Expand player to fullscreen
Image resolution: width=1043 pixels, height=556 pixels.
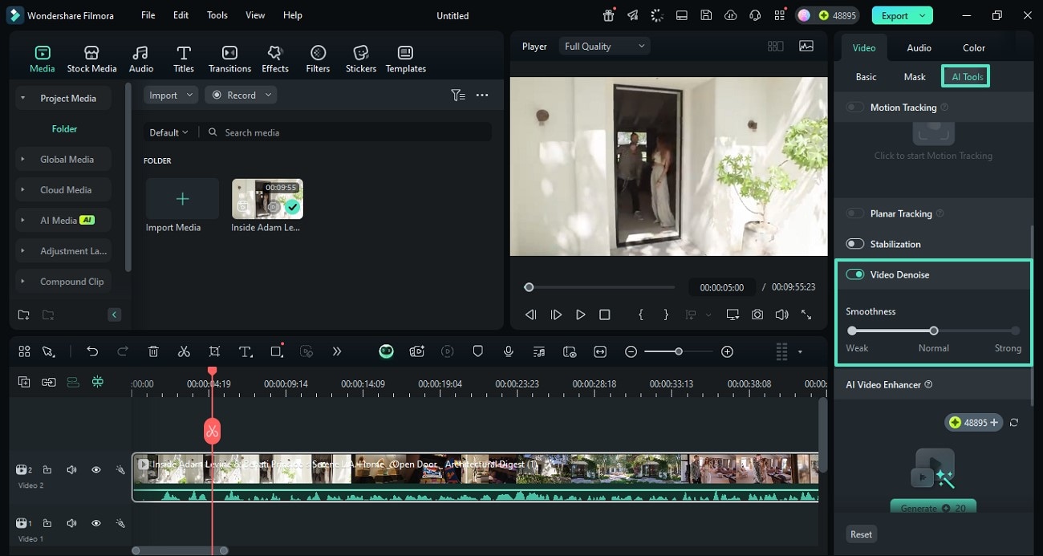[806, 315]
